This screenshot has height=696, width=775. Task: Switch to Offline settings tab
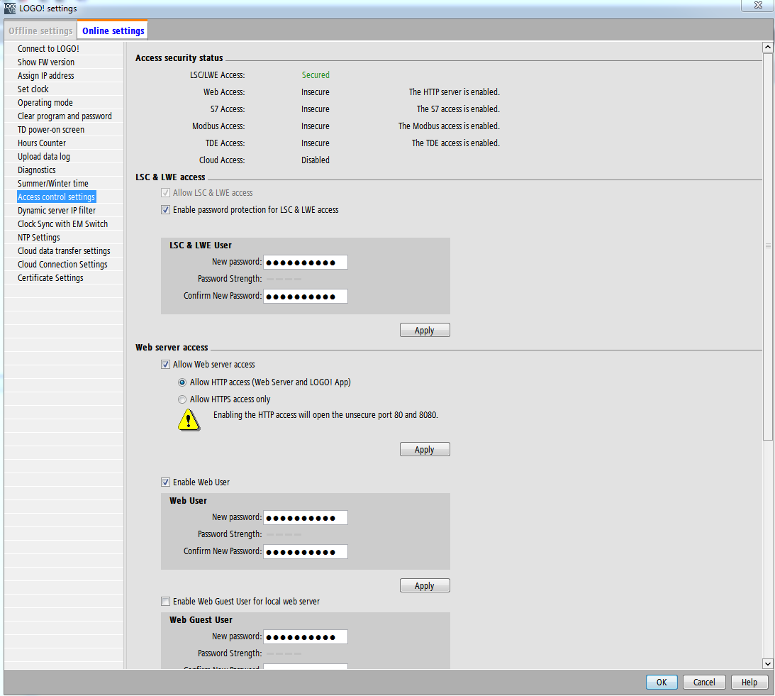[x=40, y=31]
